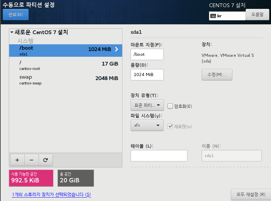
Task: Open the 장치 유형 표준 파티션 dropdown
Action: tap(147, 105)
